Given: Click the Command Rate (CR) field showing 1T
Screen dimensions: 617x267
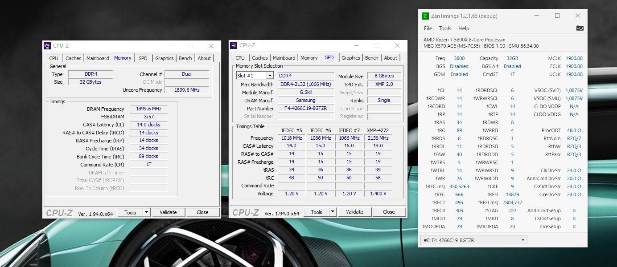Looking at the screenshot, I should click(x=149, y=164).
